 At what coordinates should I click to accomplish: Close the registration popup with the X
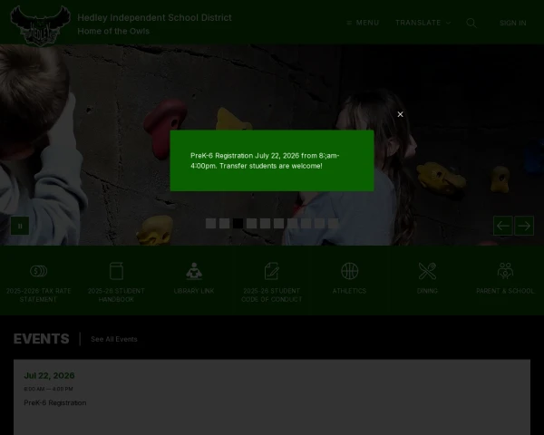click(400, 114)
